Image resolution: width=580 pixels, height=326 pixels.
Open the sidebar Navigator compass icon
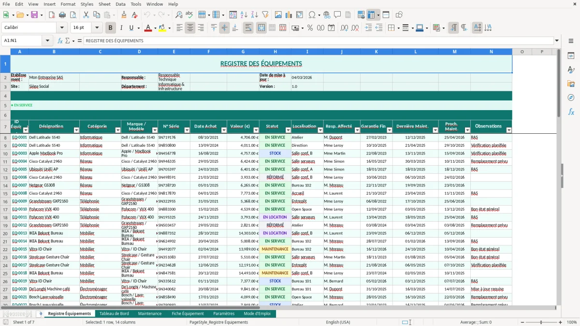pos(571,98)
